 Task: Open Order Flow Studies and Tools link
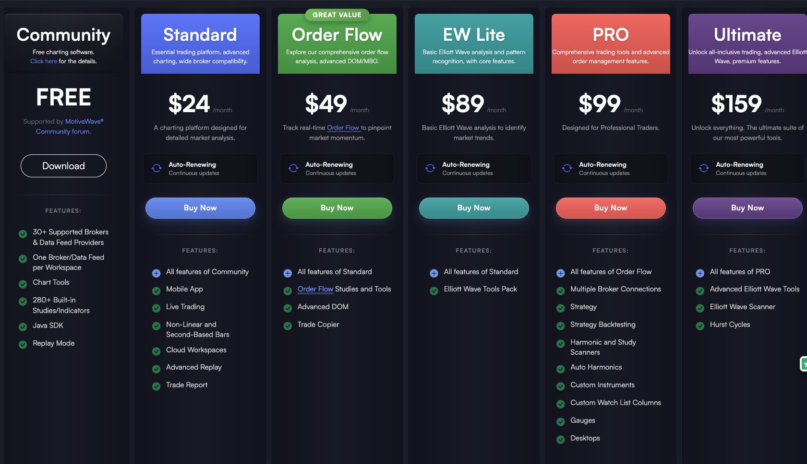pos(315,289)
